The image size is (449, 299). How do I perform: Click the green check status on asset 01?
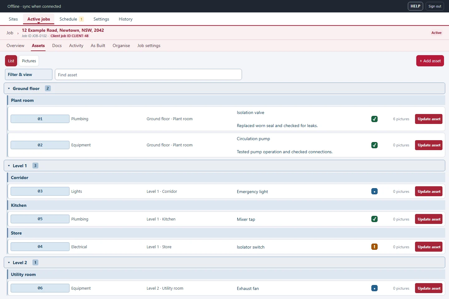point(374,119)
